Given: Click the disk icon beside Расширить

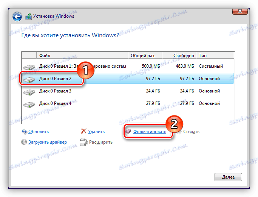Looking at the screenshot, I should click(83, 142).
